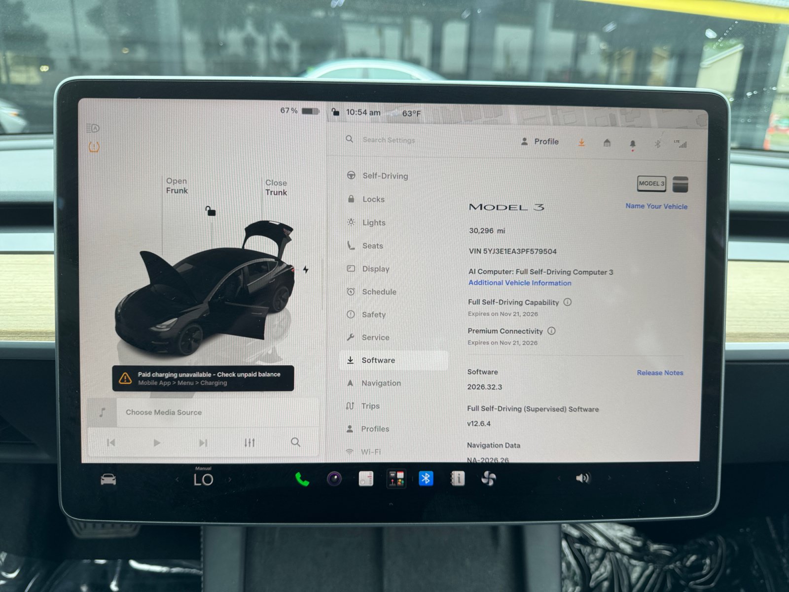Toggle the charge port lightning bolt
The height and width of the screenshot is (592, 789).
click(306, 269)
